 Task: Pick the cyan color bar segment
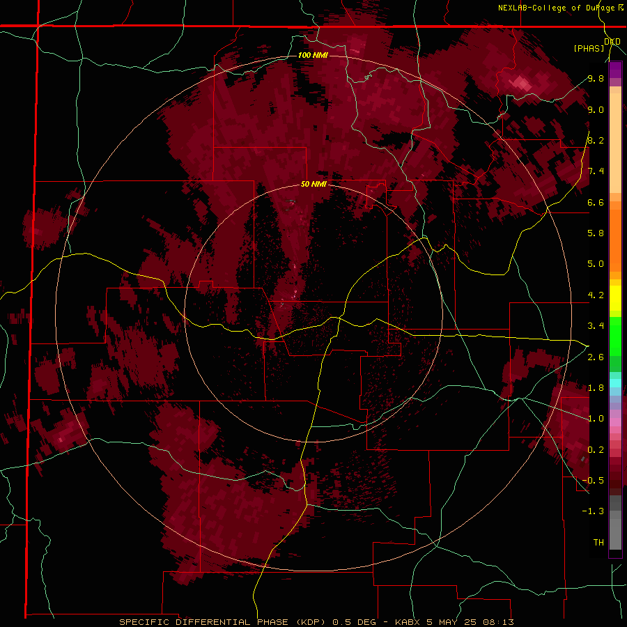(x=615, y=382)
